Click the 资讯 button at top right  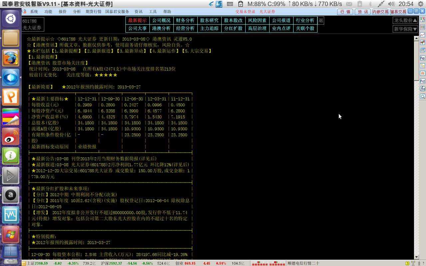pyautogui.click(x=363, y=12)
